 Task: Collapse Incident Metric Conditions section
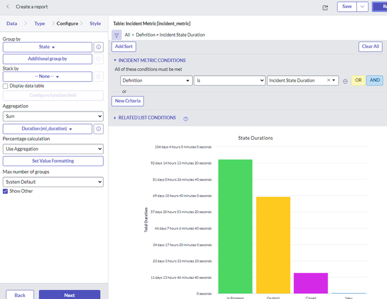tap(115, 60)
